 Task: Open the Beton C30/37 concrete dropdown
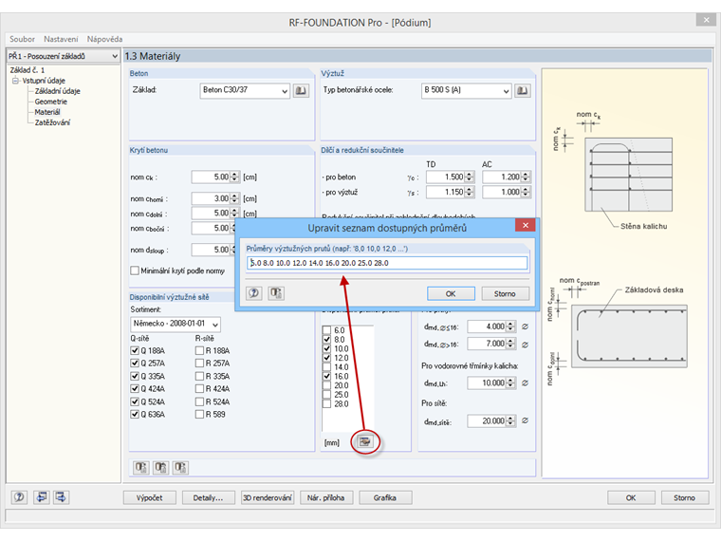pyautogui.click(x=285, y=90)
